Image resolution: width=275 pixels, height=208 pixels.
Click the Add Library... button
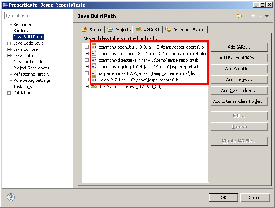tap(239, 80)
